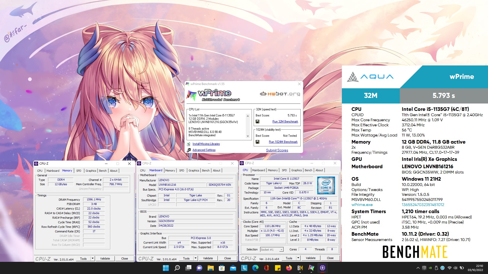Viewport: 488px width, 274px height.
Task: Open the Wi-Fi network tray icon
Action: [449, 268]
